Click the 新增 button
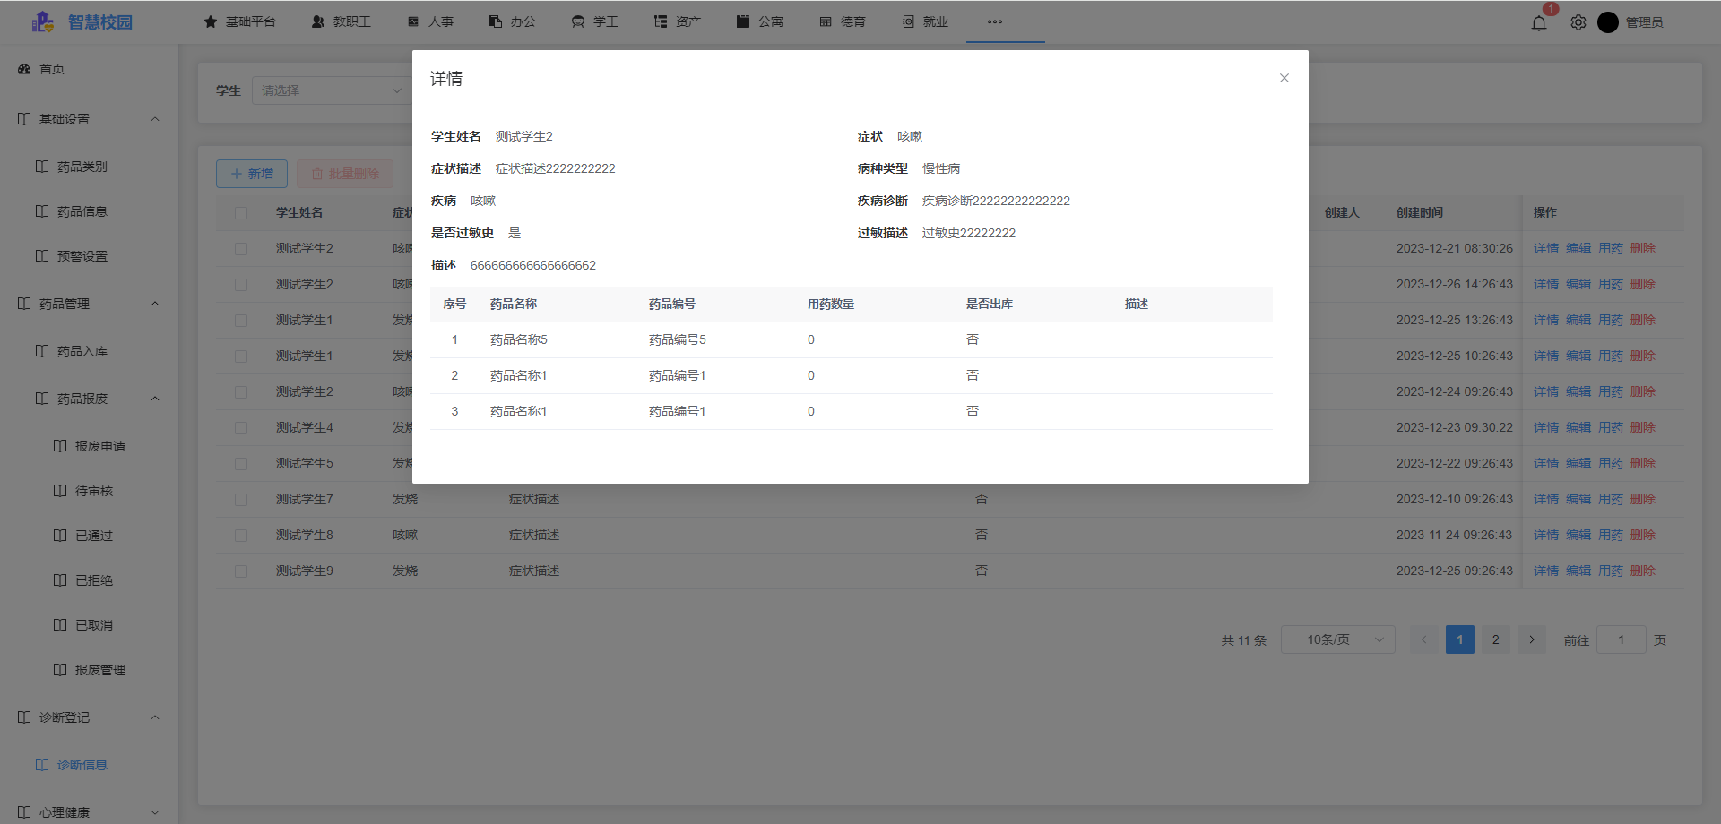The image size is (1721, 824). click(x=252, y=174)
